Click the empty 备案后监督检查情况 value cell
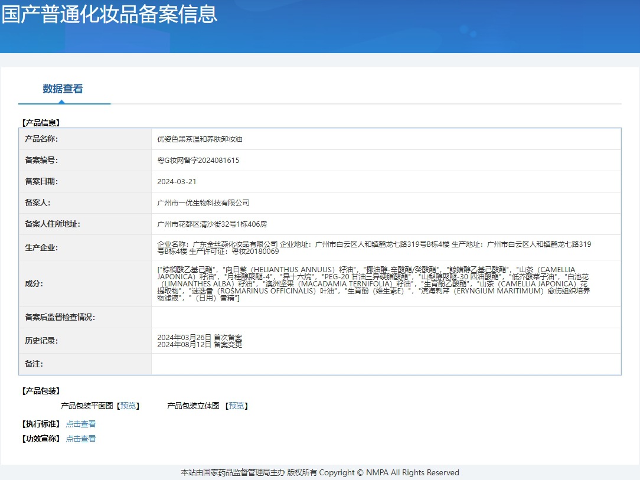The width and height of the screenshot is (640, 480). click(x=386, y=318)
